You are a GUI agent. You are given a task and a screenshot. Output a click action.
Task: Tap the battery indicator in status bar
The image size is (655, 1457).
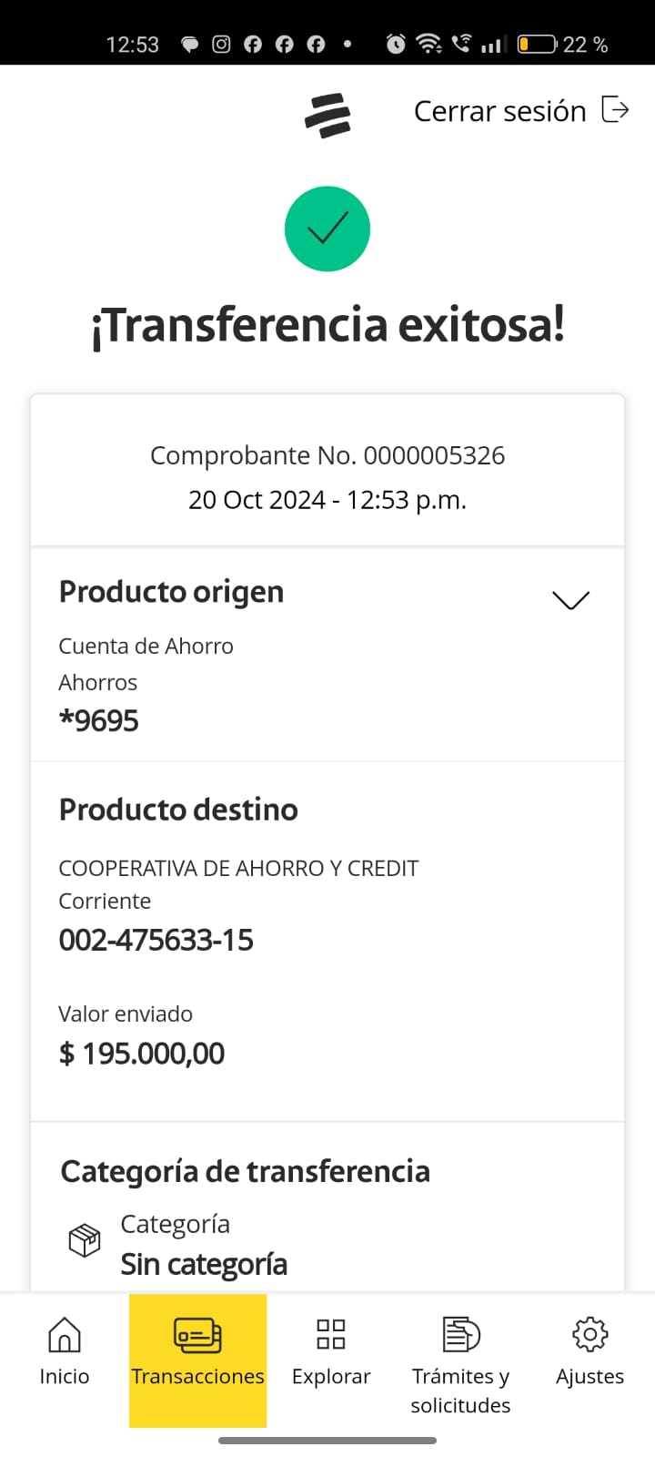537,44
